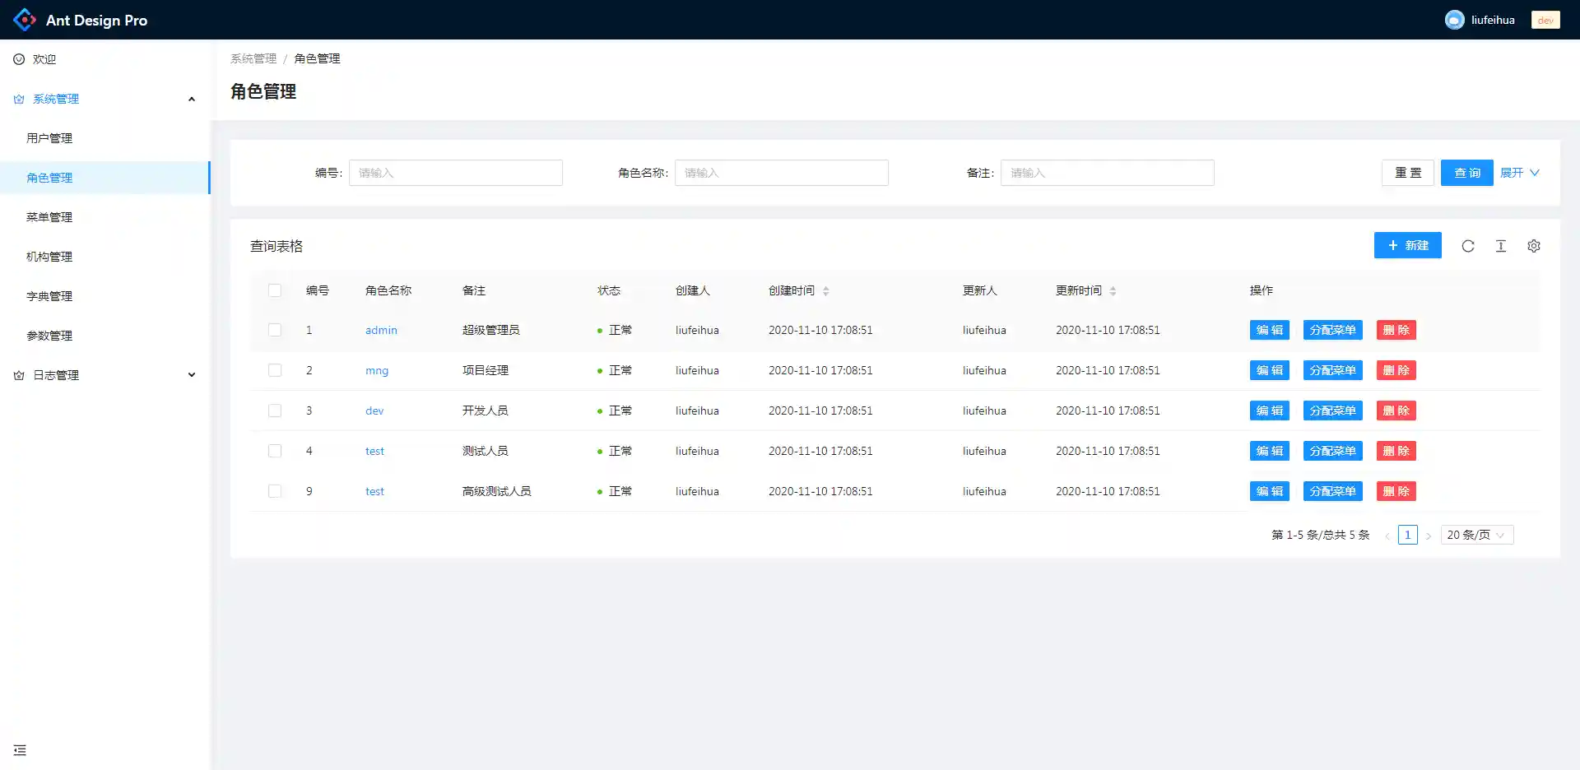Open the column settings gear icon
This screenshot has height=770, width=1580.
[1534, 245]
